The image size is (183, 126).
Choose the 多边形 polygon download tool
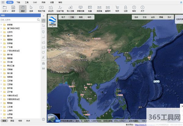pyautogui.click(x=51, y=8)
